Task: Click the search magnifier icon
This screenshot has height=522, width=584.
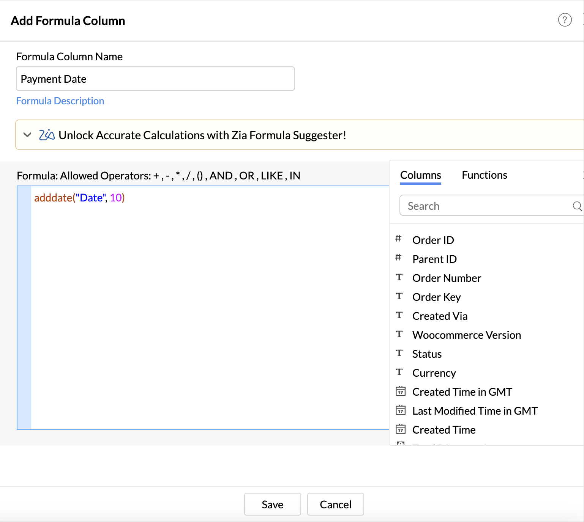Action: pyautogui.click(x=576, y=206)
